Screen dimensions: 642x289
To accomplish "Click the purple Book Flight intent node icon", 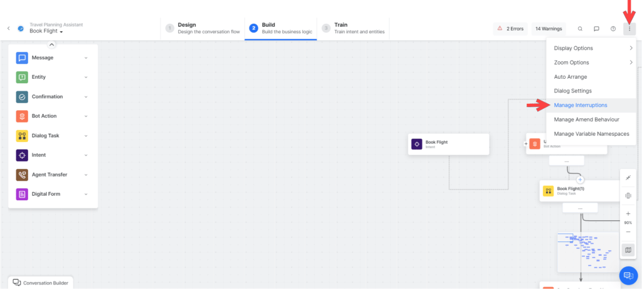I will (417, 144).
